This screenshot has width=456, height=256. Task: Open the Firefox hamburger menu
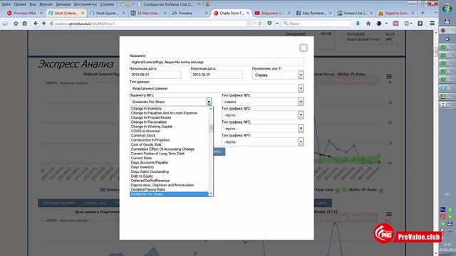coord(432,23)
